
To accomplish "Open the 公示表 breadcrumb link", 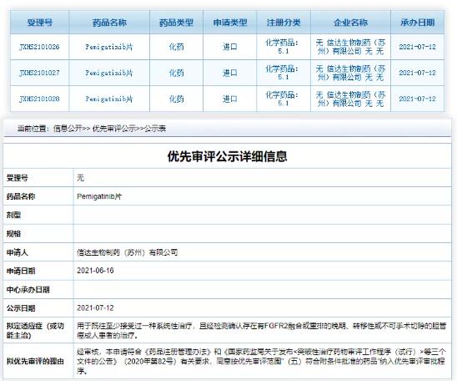I will (155, 129).
